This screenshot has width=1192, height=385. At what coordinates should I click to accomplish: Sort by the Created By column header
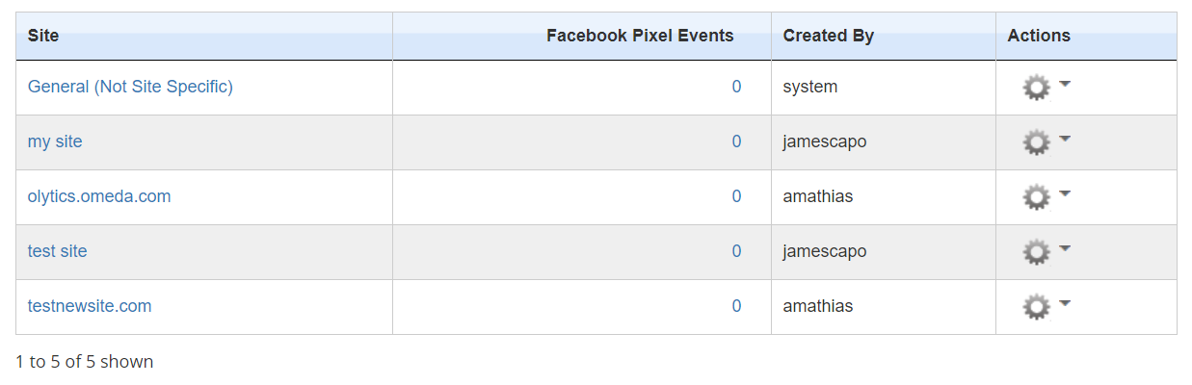click(828, 36)
